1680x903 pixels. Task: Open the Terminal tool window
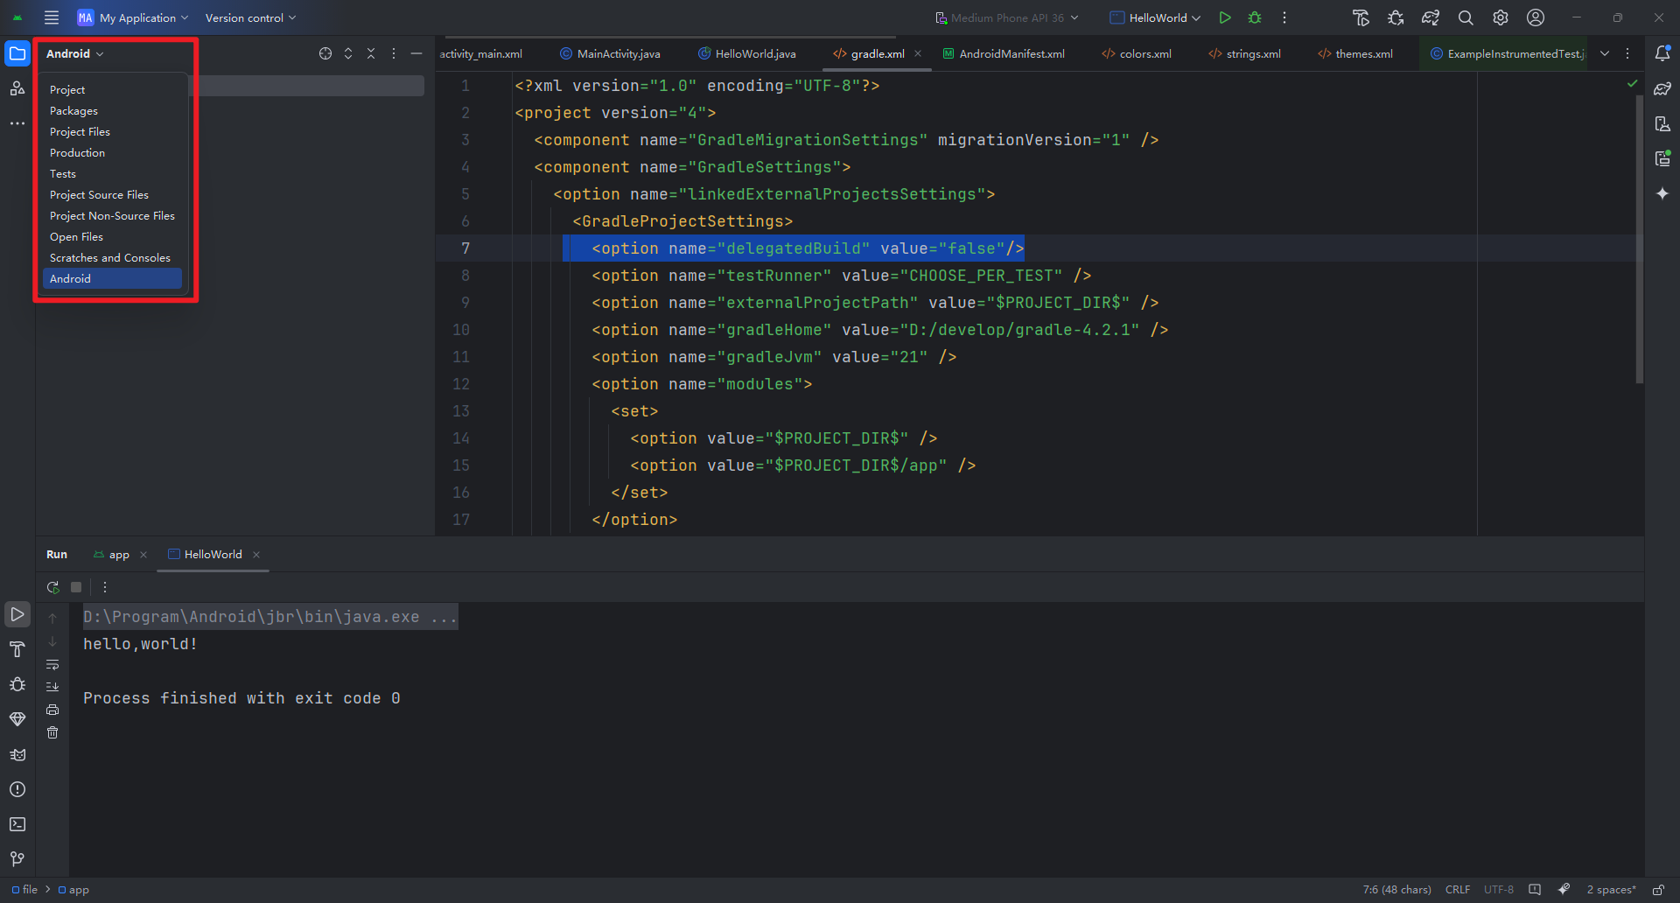point(17,824)
